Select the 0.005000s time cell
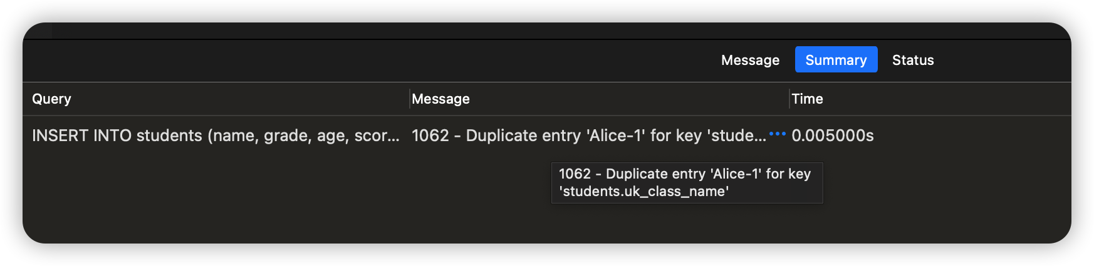The width and height of the screenshot is (1094, 266). click(x=832, y=135)
